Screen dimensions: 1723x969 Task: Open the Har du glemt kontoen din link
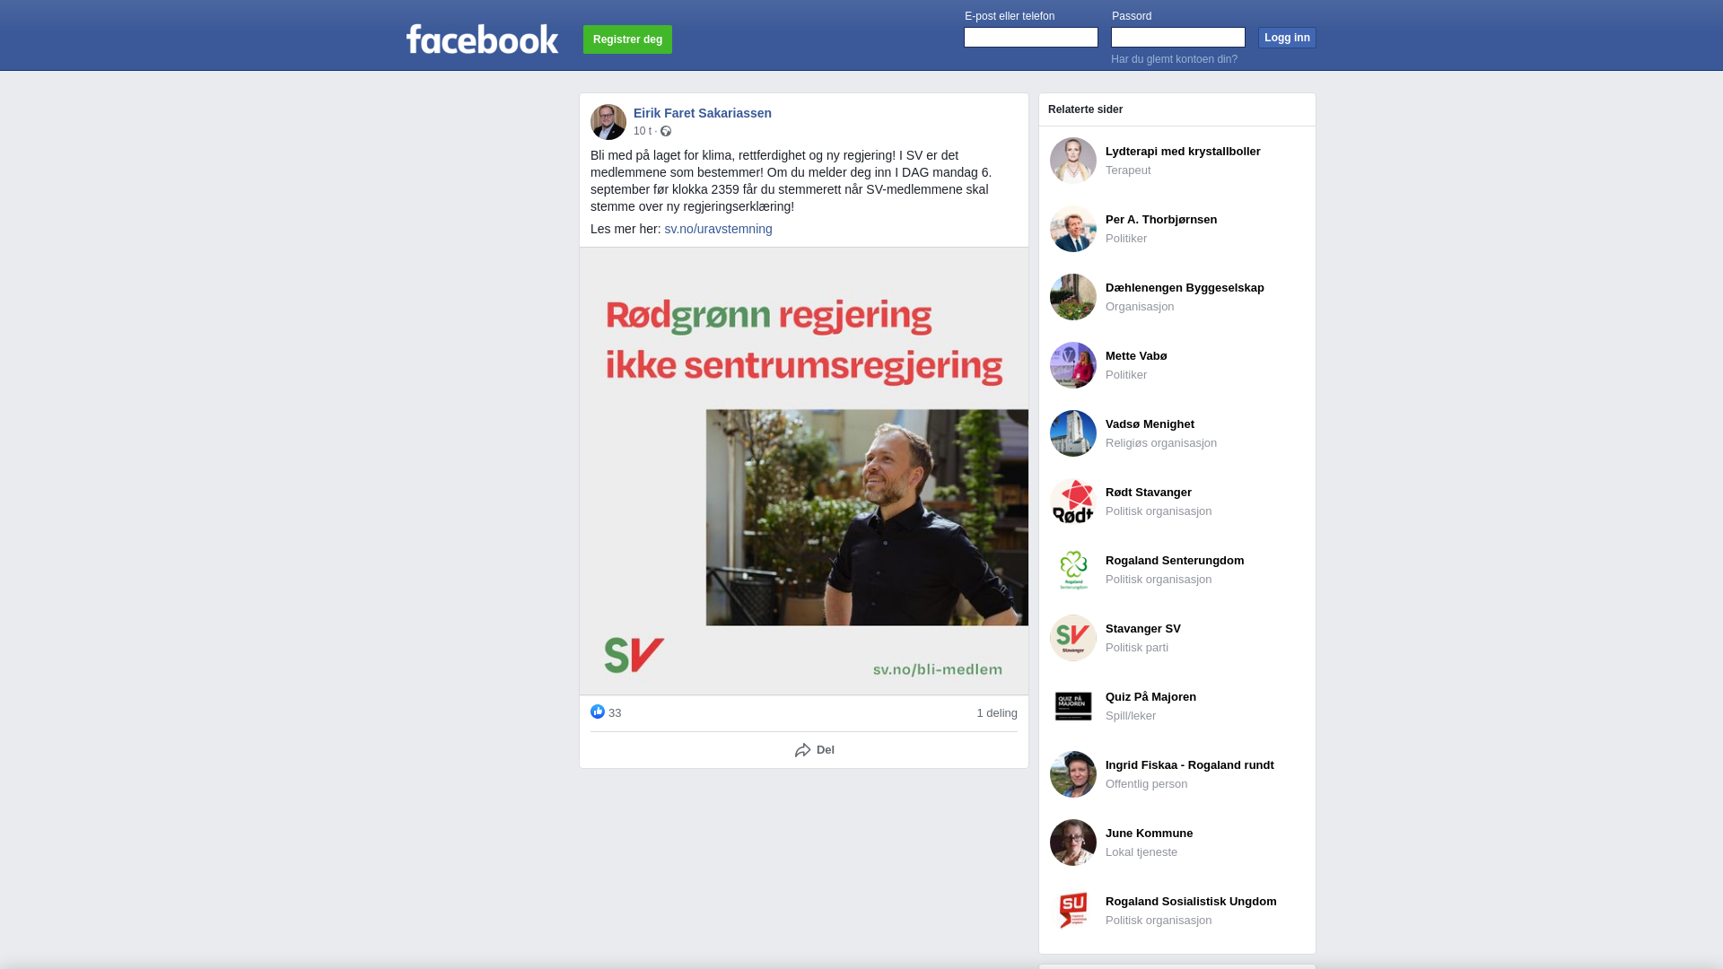[x=1174, y=59]
